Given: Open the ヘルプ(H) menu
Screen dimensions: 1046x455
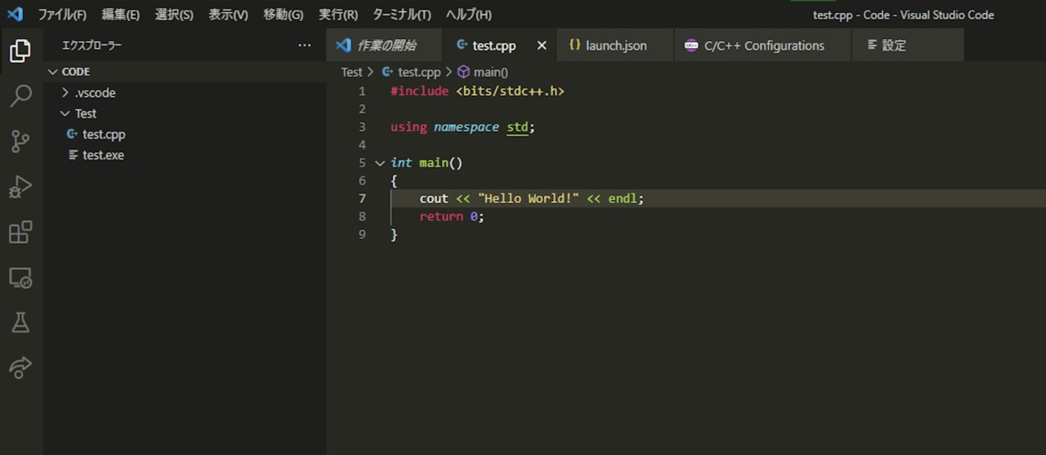Looking at the screenshot, I should (469, 15).
